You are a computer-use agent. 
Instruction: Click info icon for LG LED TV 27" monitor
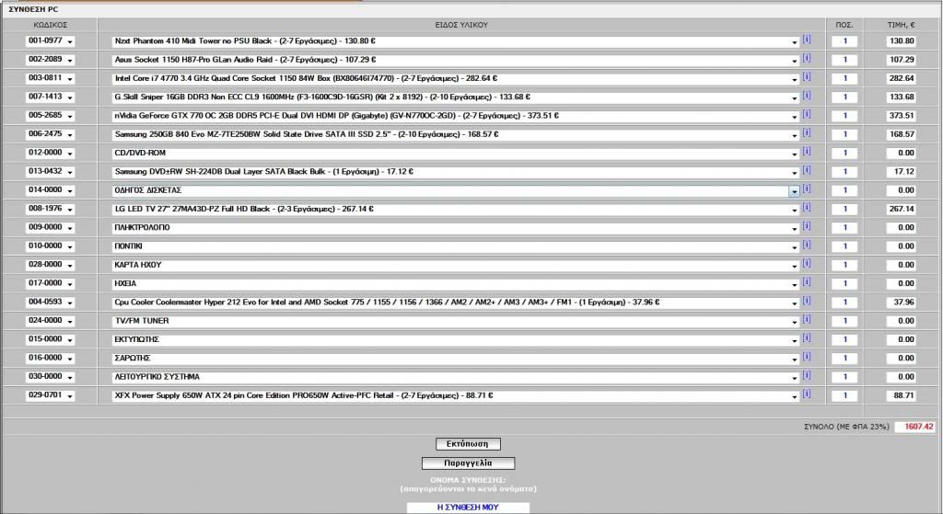point(807,208)
